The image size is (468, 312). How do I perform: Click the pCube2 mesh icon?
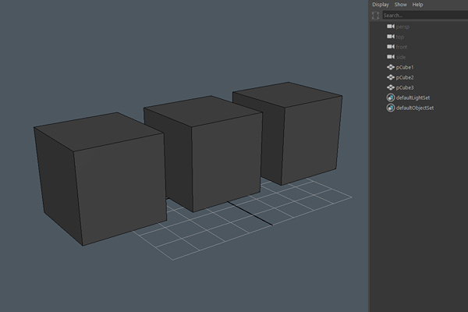[x=390, y=77]
